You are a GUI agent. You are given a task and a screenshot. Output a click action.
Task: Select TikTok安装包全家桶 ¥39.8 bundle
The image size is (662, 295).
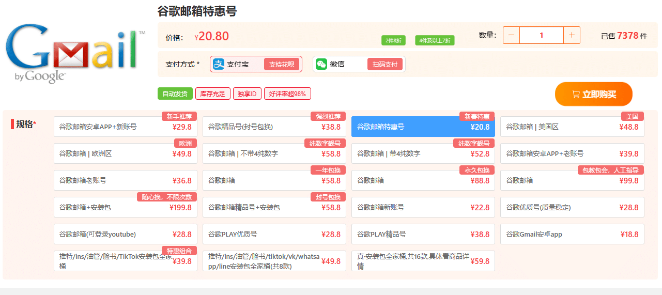pyautogui.click(x=126, y=261)
